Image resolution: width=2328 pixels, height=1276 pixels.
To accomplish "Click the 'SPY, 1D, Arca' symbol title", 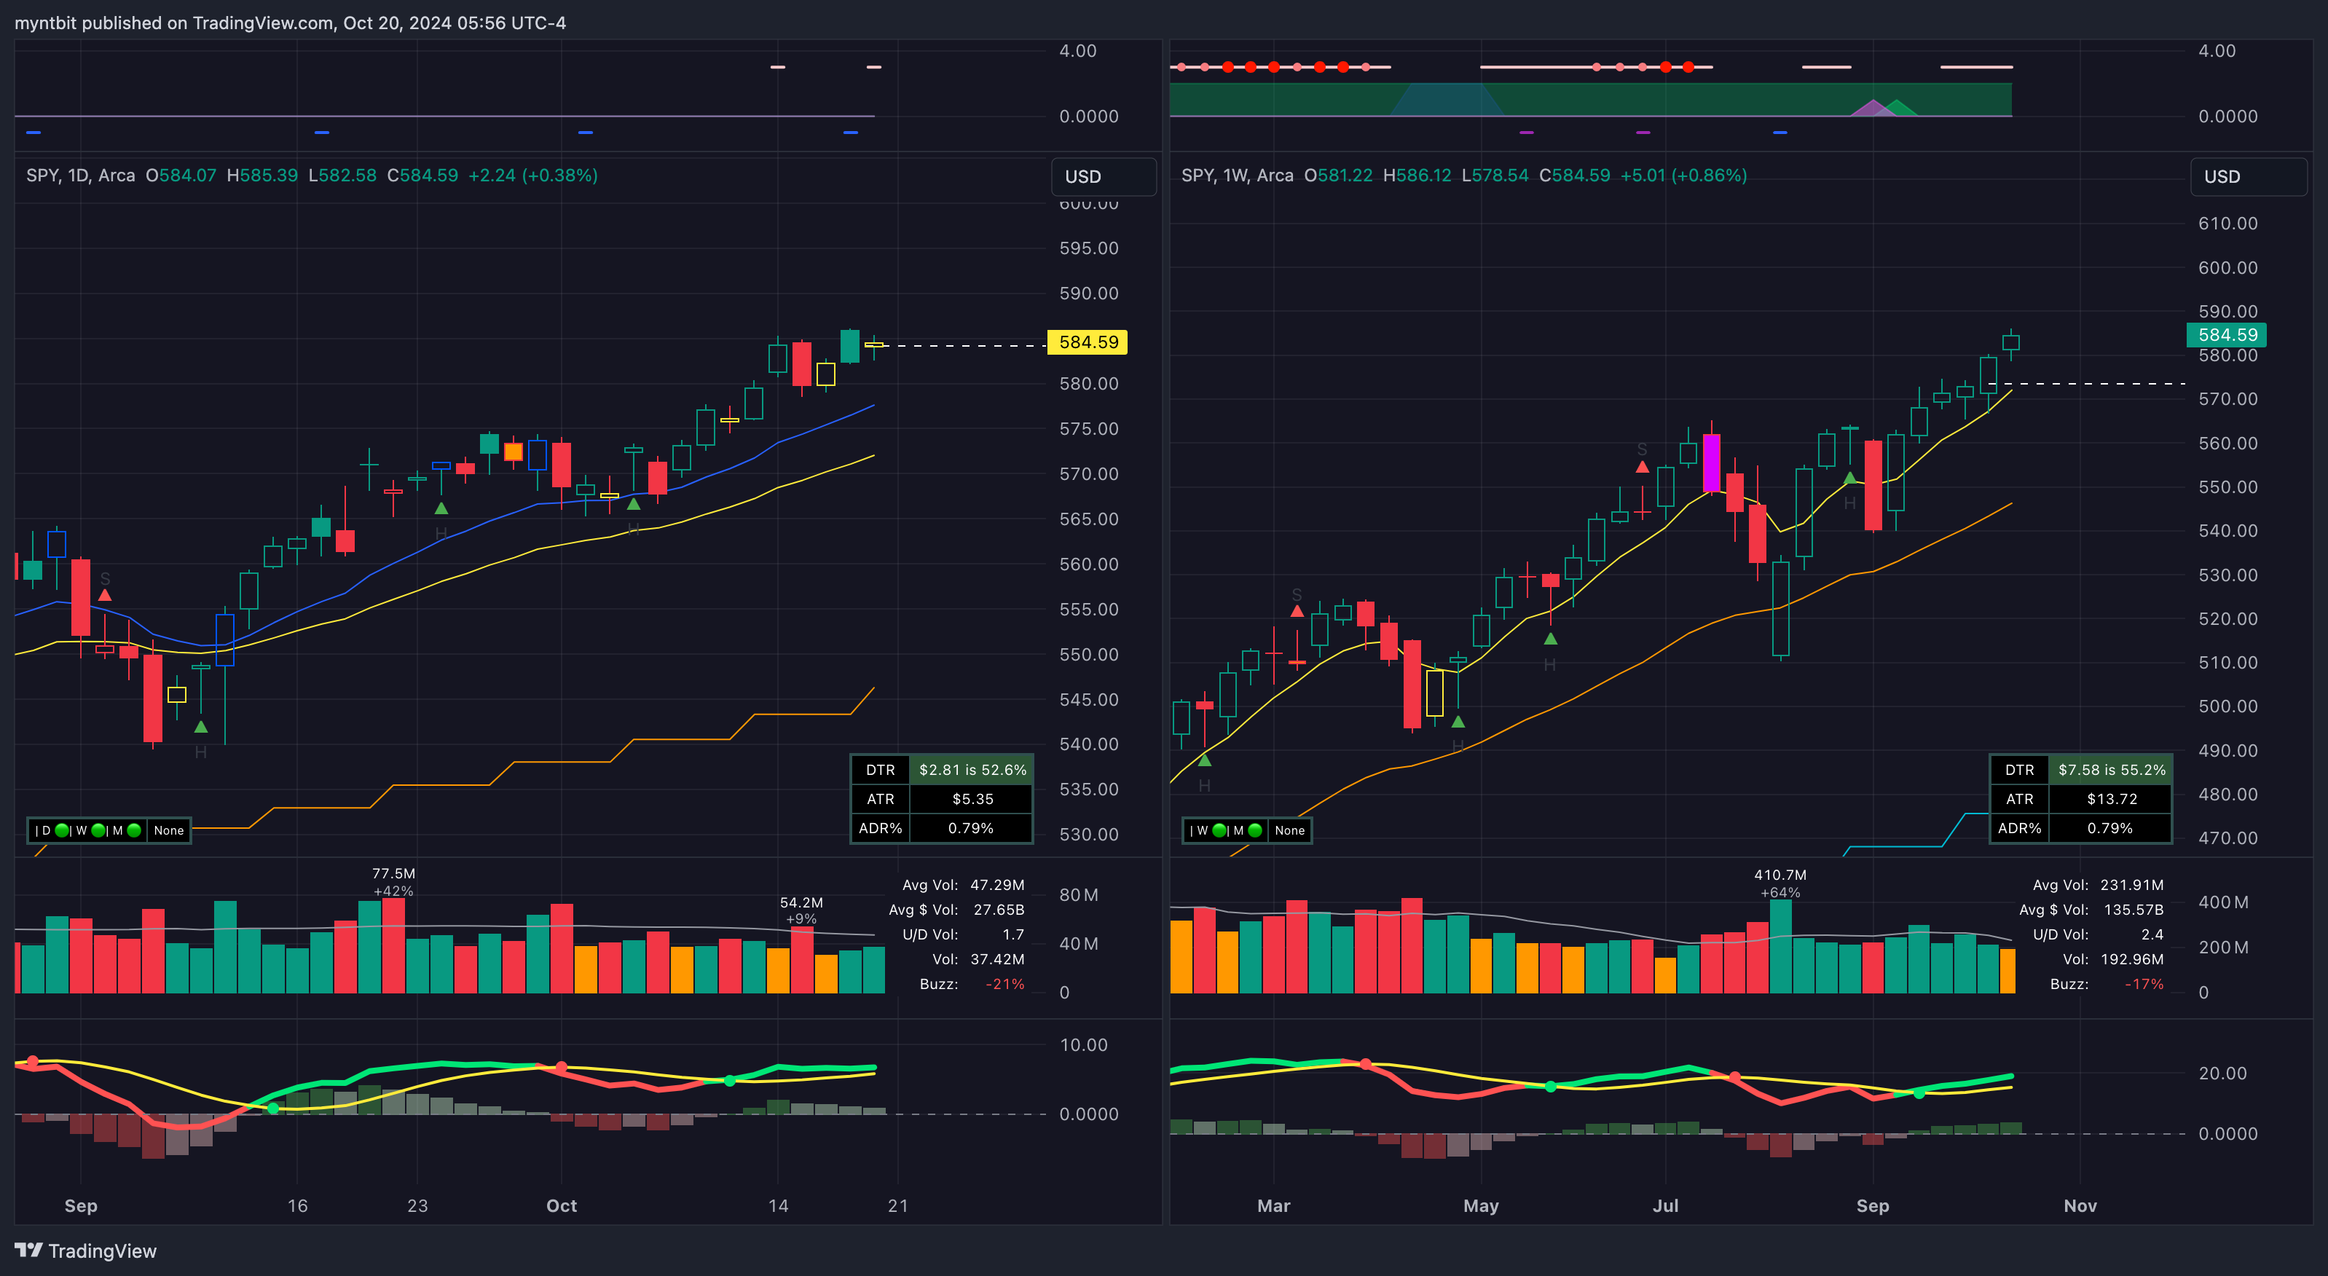I will click(80, 176).
